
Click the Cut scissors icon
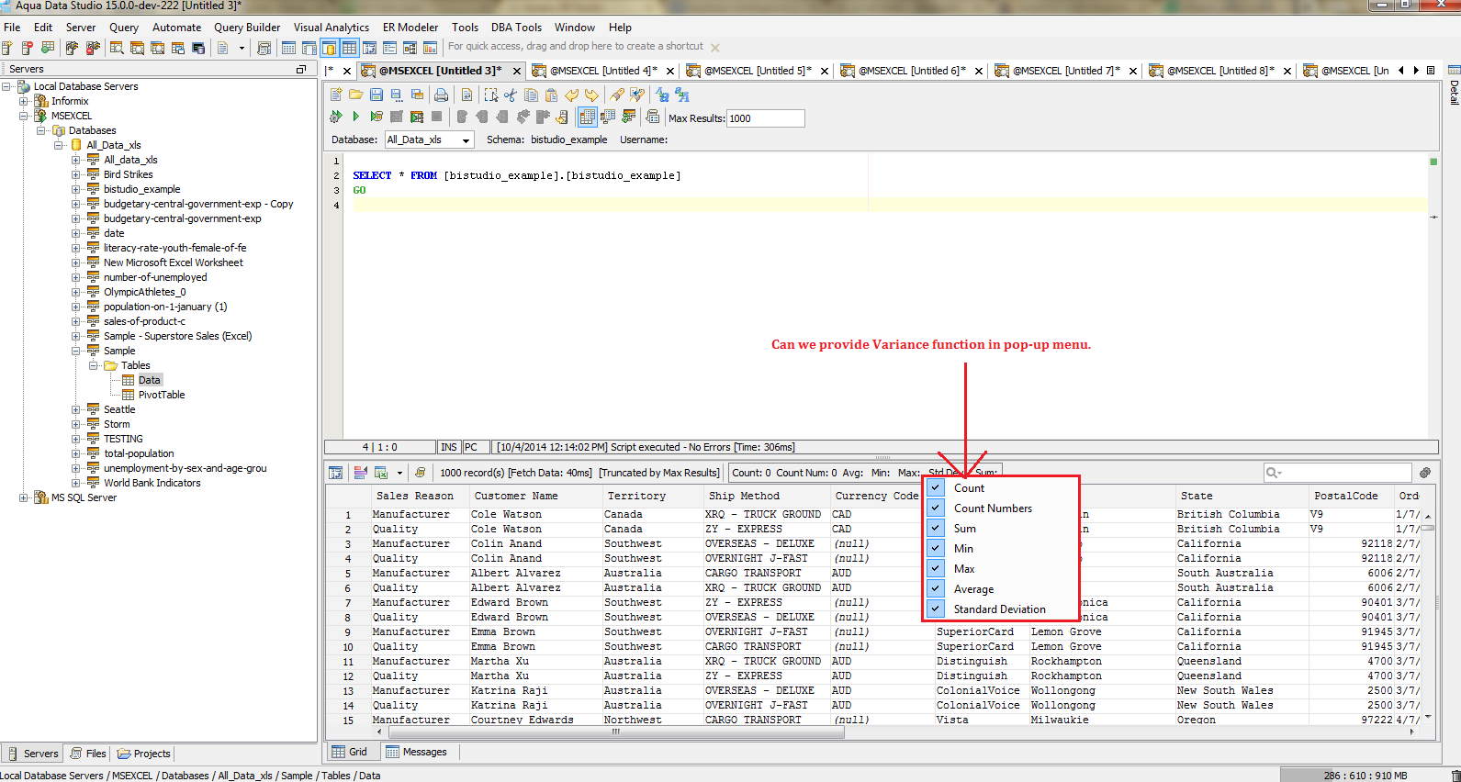pyautogui.click(x=511, y=95)
